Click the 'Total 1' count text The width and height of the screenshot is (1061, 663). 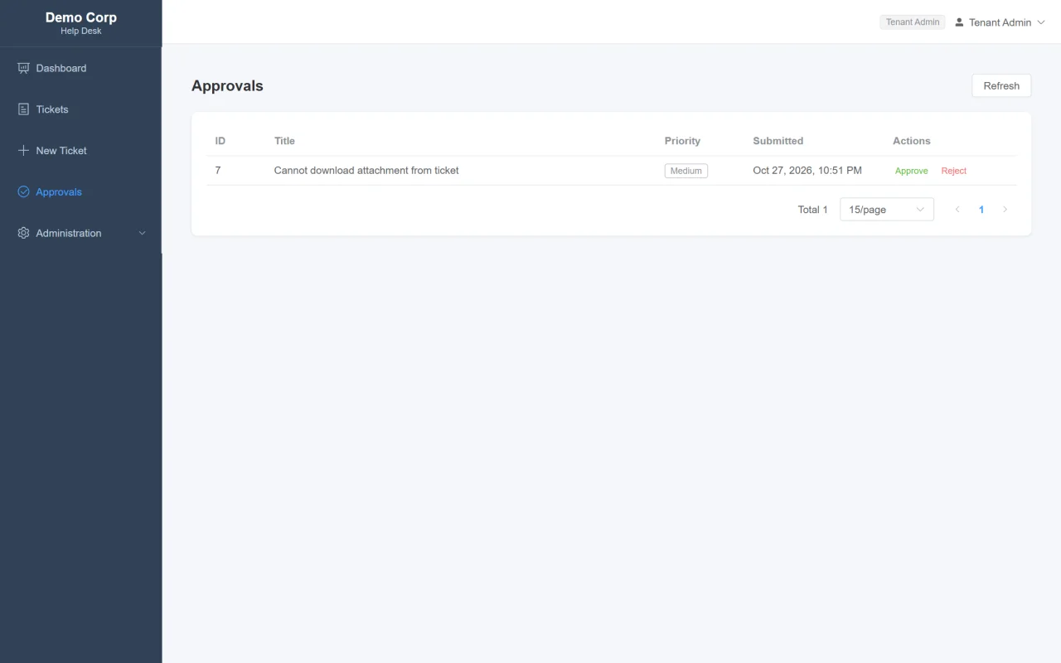tap(813, 210)
